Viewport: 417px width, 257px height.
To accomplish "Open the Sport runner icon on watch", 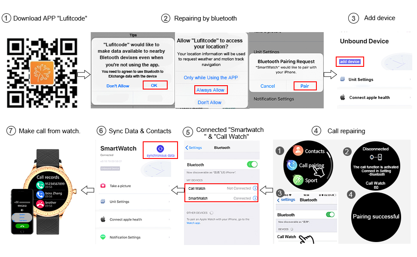I will tap(298, 180).
